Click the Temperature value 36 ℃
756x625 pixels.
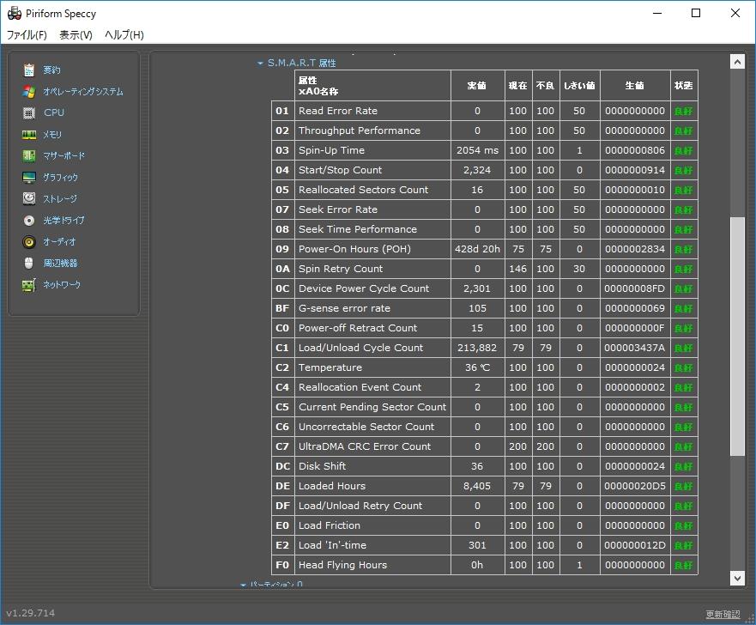tap(477, 368)
